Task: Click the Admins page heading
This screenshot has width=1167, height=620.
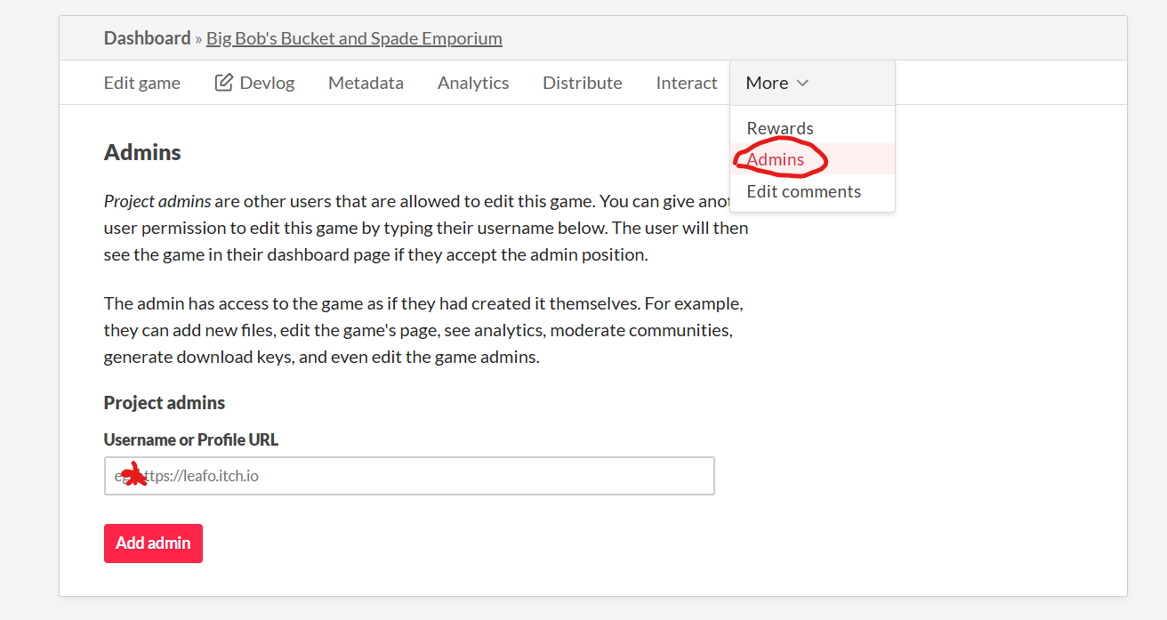Action: click(x=142, y=152)
